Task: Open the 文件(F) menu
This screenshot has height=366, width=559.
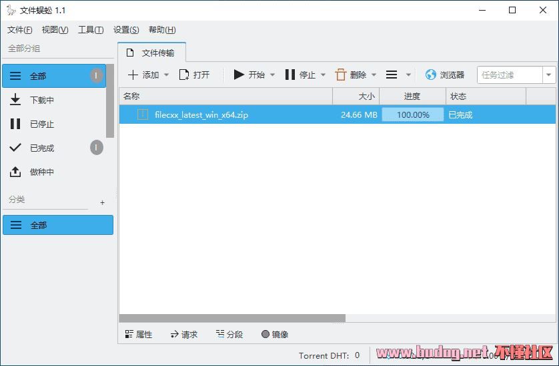Action: 19,30
